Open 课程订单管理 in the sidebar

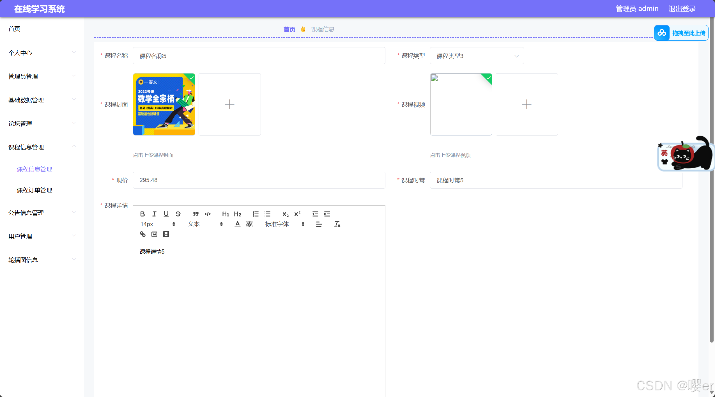[35, 190]
